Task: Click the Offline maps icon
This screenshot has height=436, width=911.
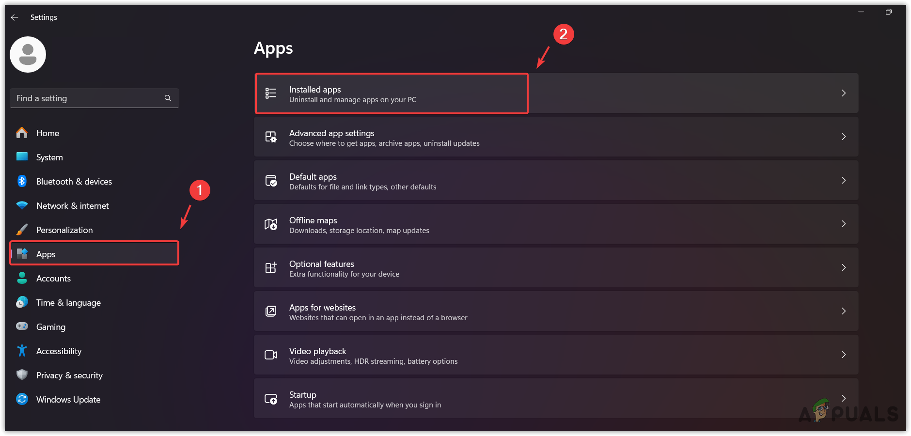Action: pyautogui.click(x=271, y=224)
